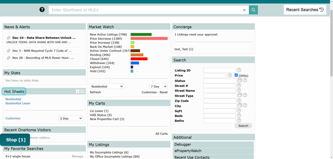The height and width of the screenshot is (159, 333).
Task: Open news "Nov 28 - Recording of MLS Power Hour"
Action: pyautogui.click(x=43, y=58)
